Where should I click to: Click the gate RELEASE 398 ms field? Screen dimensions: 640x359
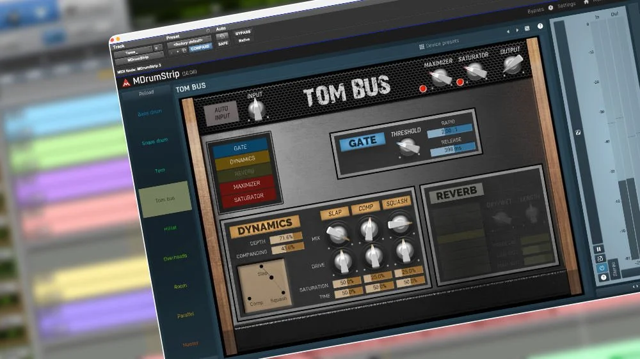click(x=453, y=149)
